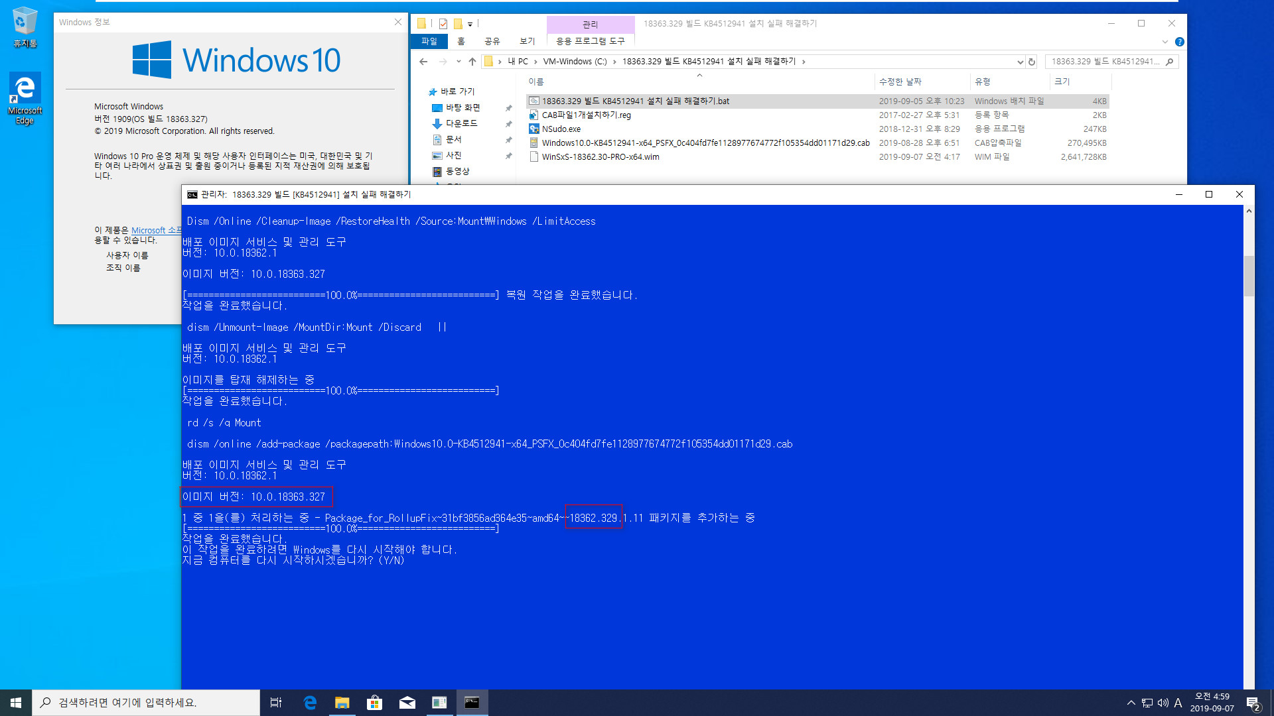Refresh the Explorer folder view
Image resolution: width=1274 pixels, height=716 pixels.
(x=1032, y=62)
